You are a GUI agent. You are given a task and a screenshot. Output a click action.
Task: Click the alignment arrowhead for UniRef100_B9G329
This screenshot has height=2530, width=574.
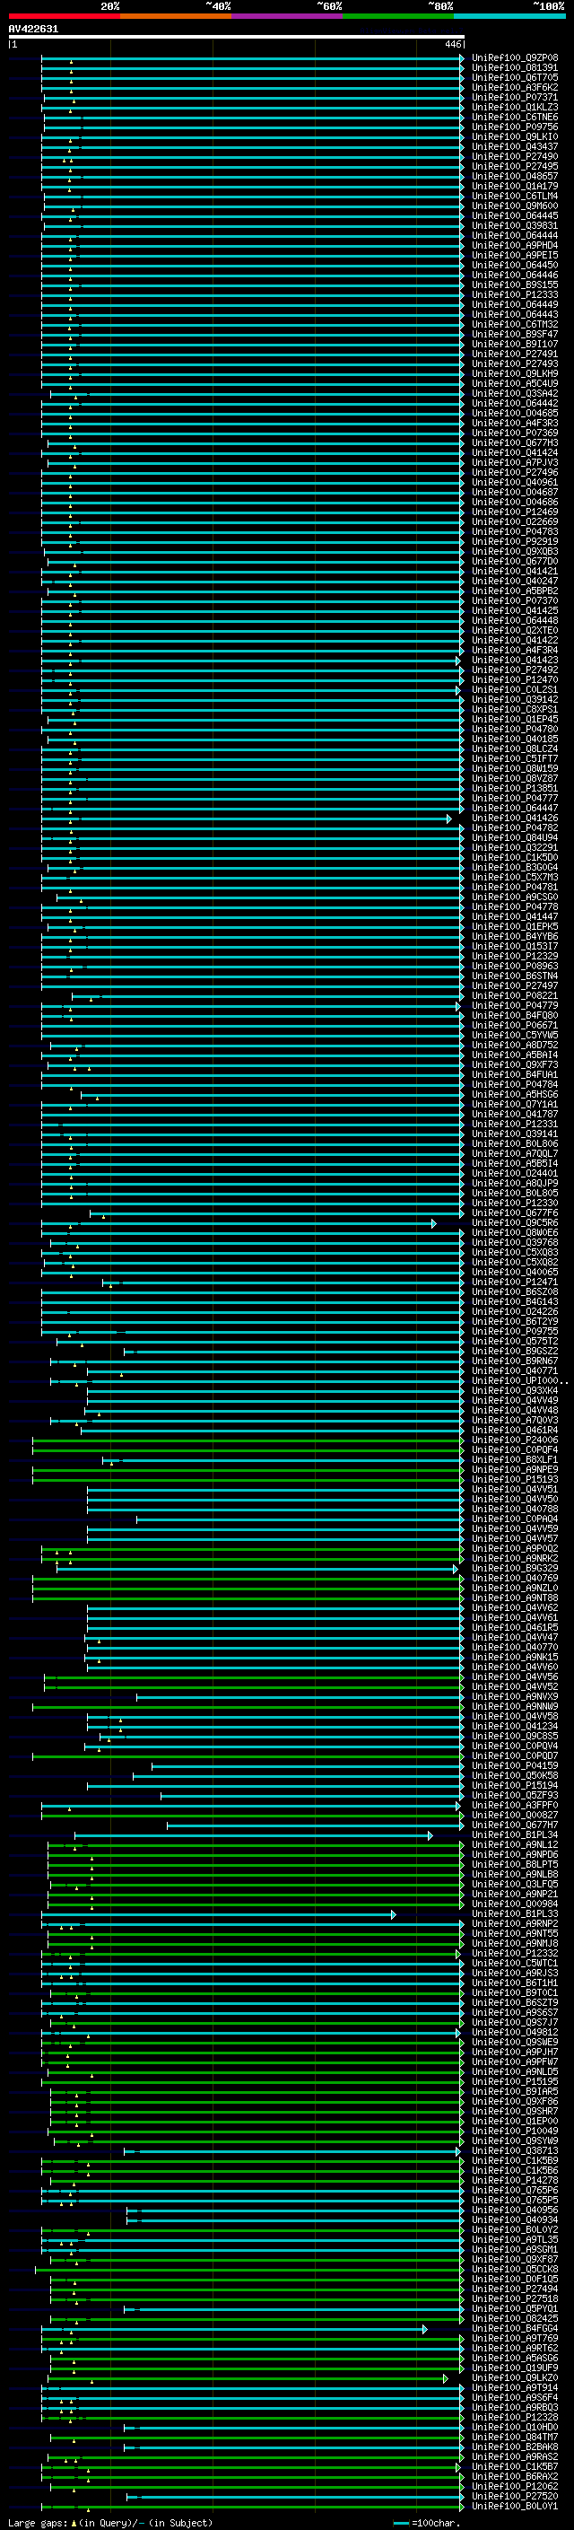(x=456, y=1569)
